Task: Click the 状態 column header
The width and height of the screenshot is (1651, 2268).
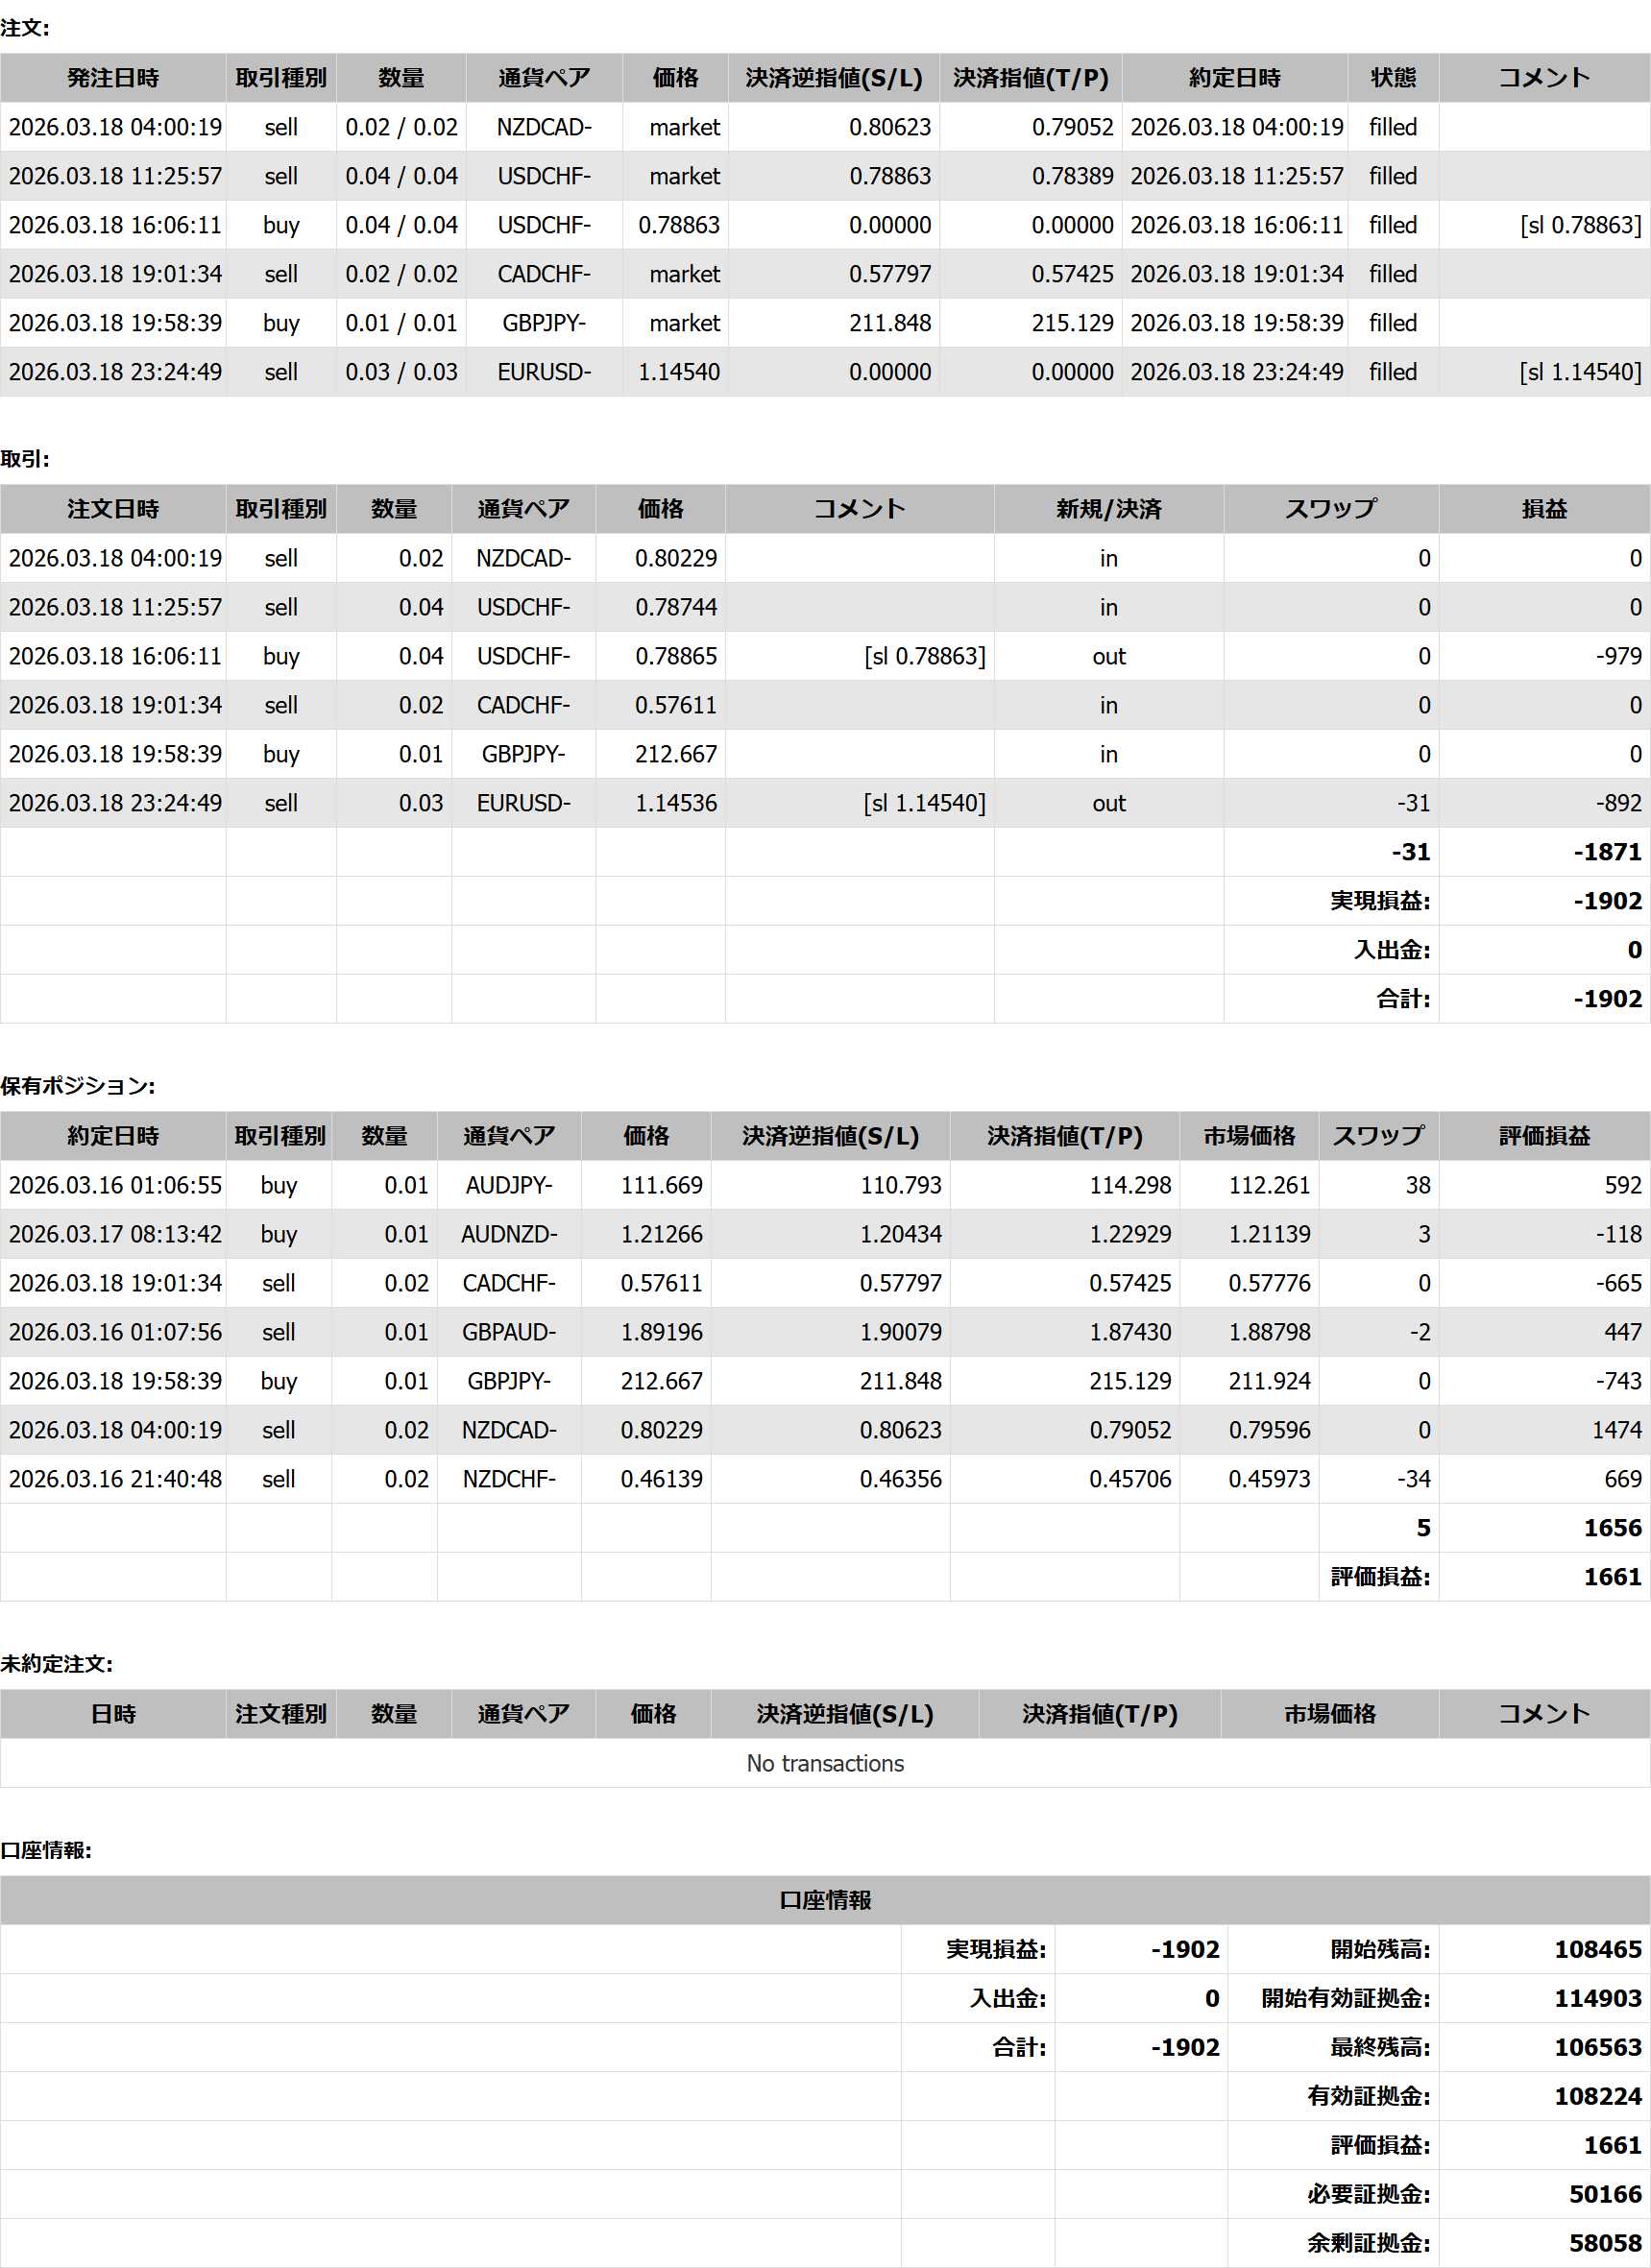Action: click(1392, 78)
